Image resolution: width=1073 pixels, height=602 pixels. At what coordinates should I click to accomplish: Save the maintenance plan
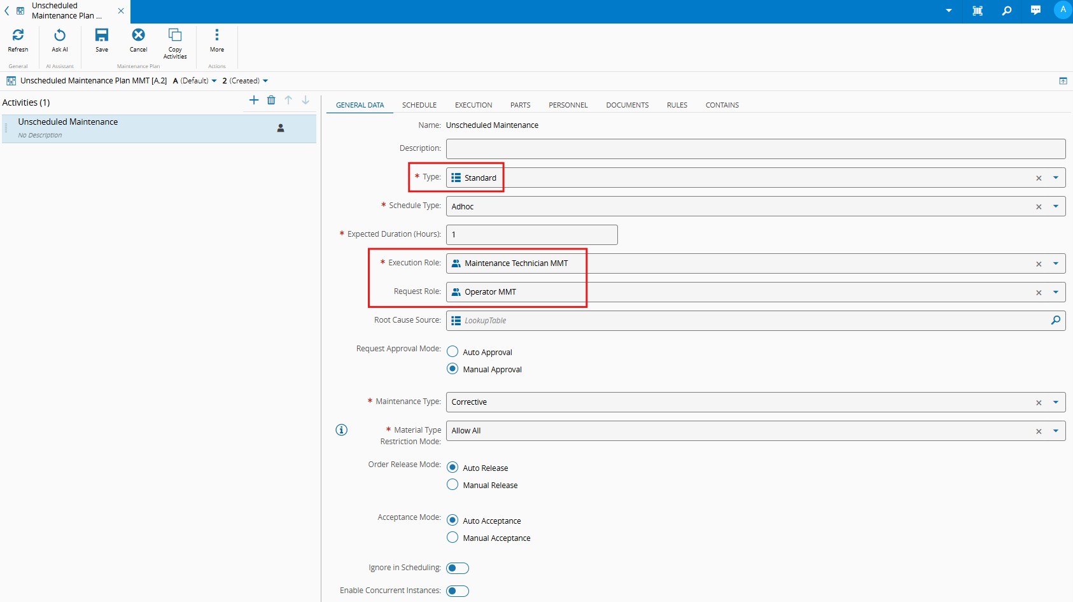click(x=102, y=35)
